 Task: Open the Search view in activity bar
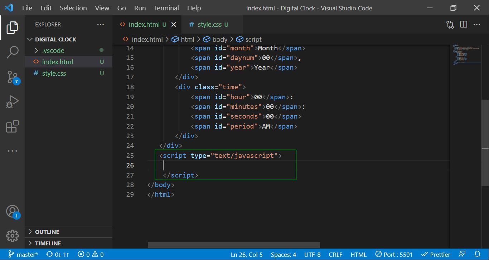12,52
